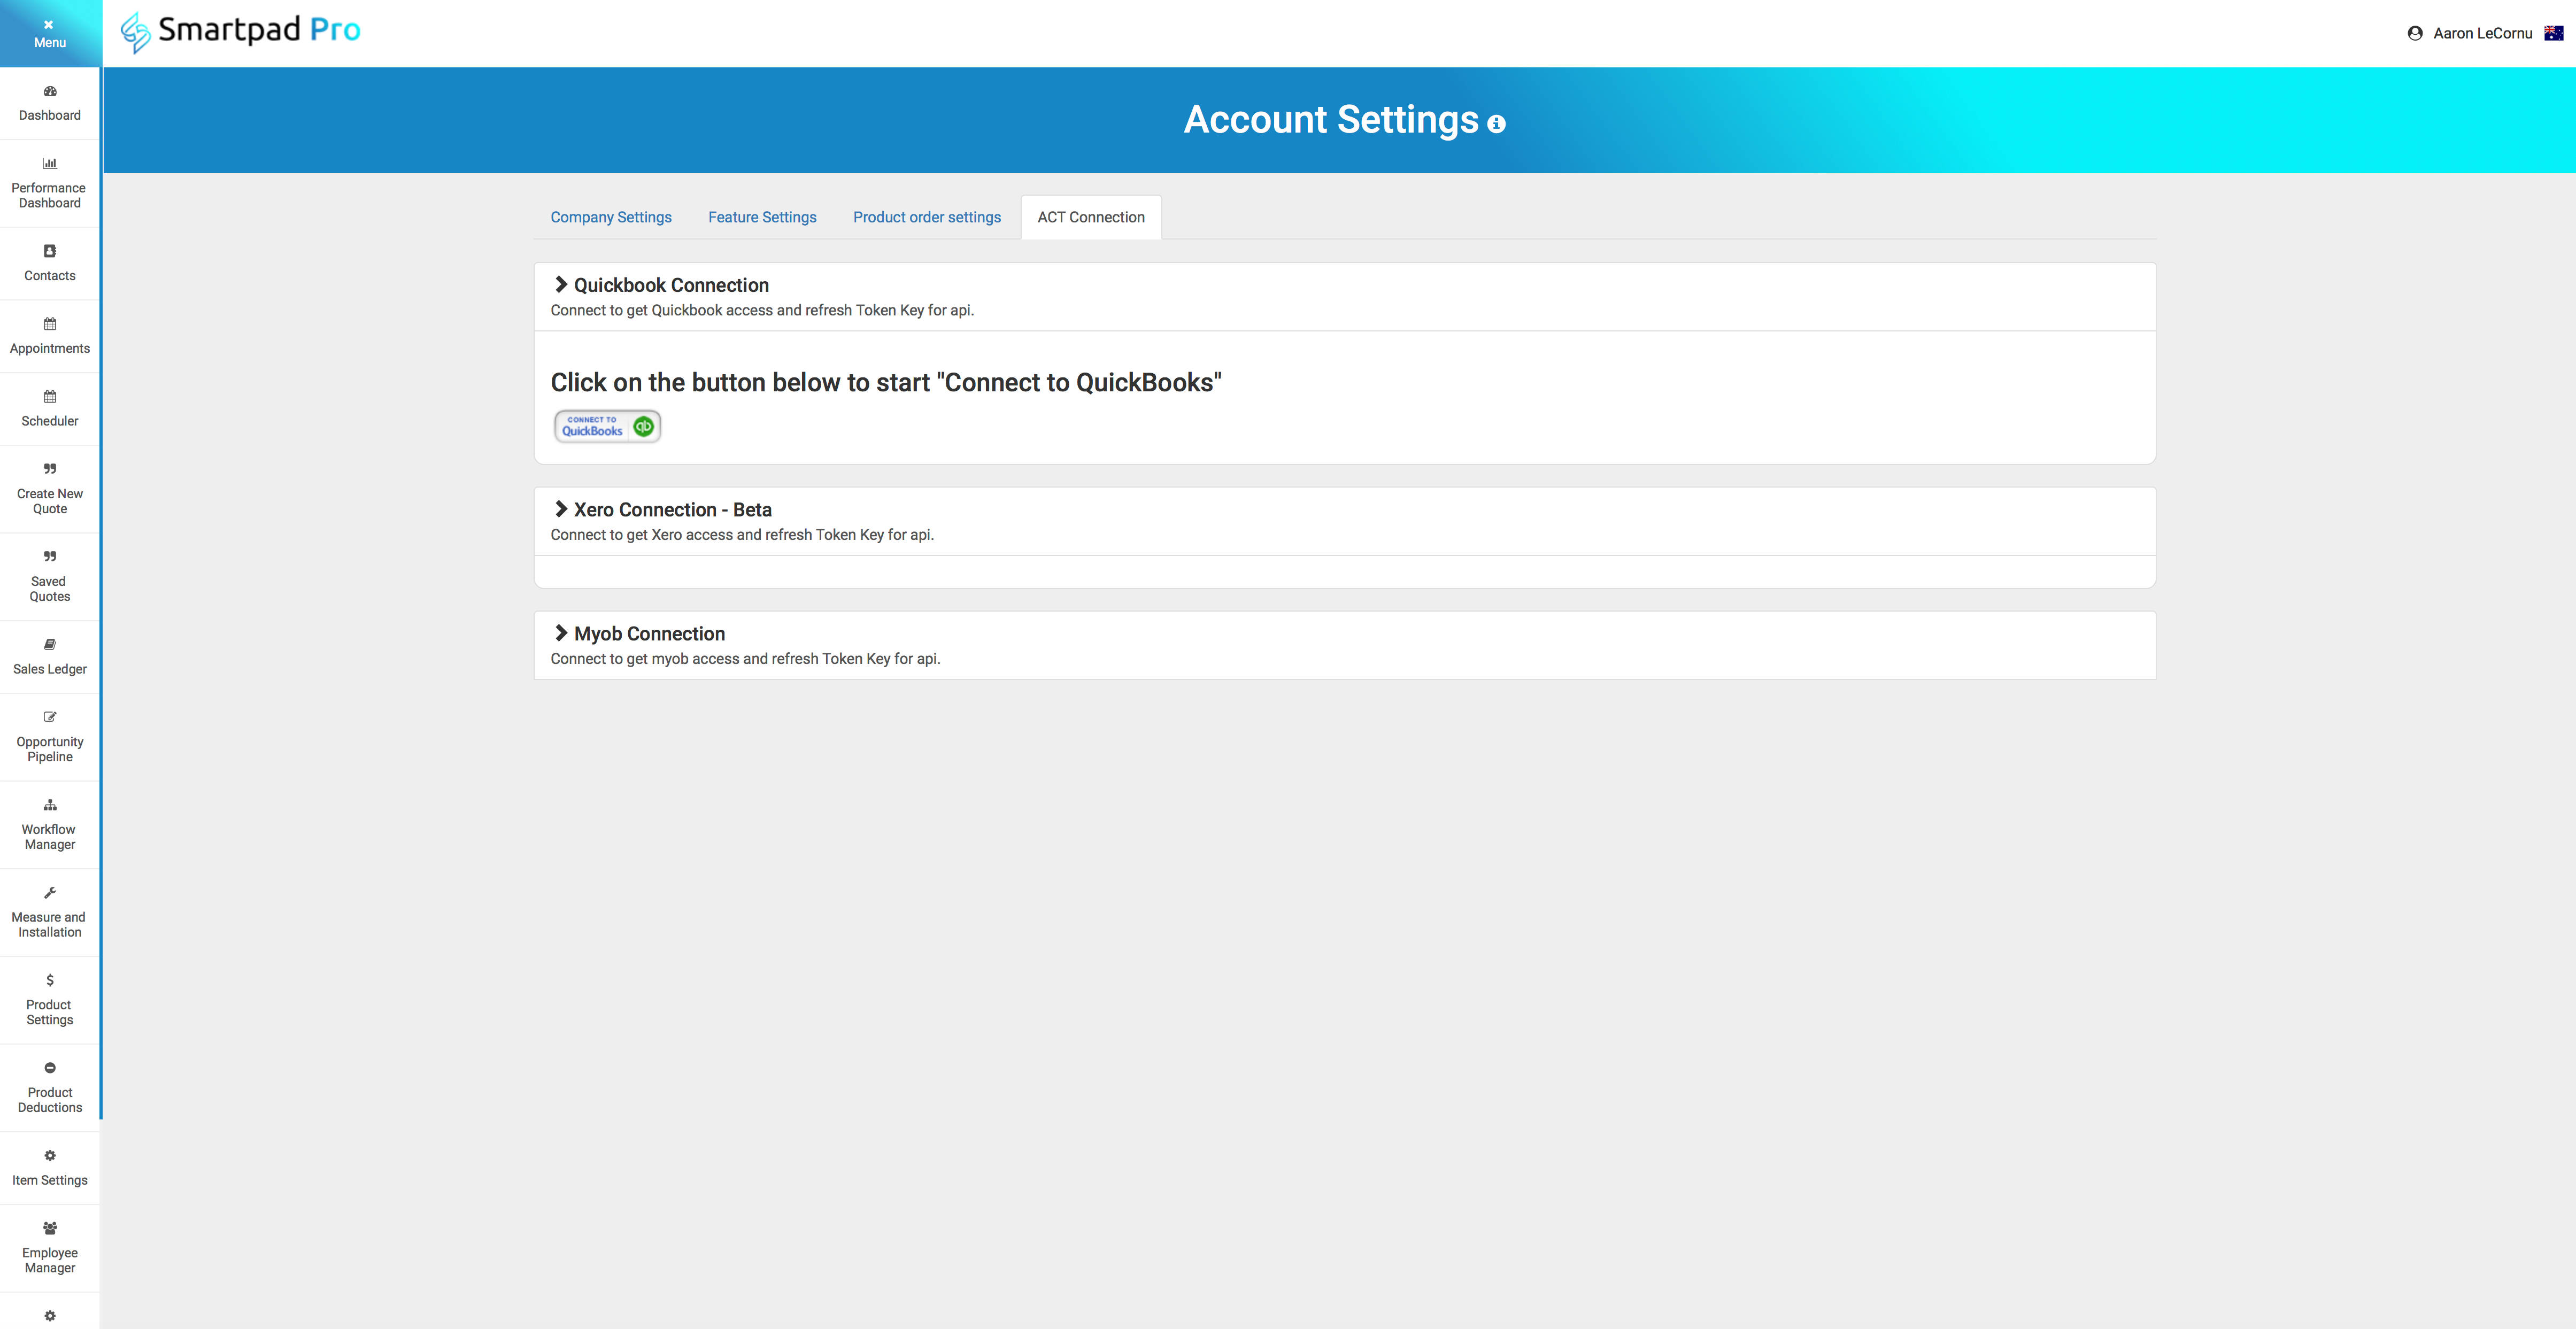Click the Measure and Installation wrench icon
Screen dimensions: 2576x1329
coord(50,892)
